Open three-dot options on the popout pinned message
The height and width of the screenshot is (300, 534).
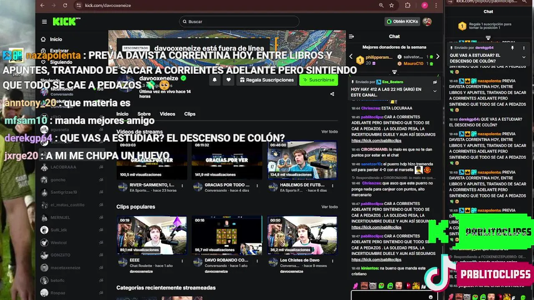pyautogui.click(x=524, y=48)
